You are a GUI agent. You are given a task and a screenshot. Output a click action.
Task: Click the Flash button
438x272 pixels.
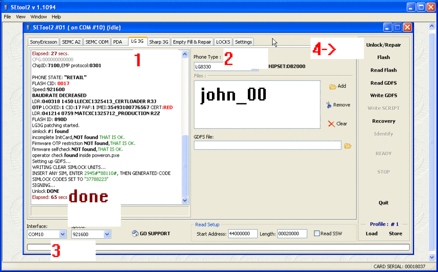pos(384,57)
